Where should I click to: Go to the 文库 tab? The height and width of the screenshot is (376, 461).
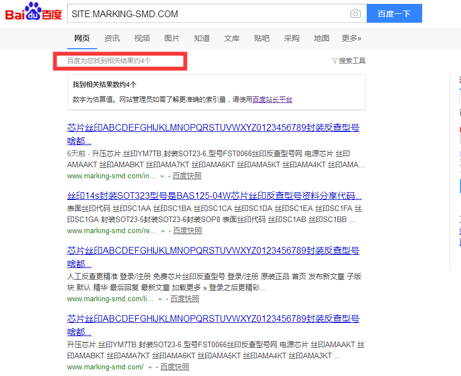pos(232,38)
